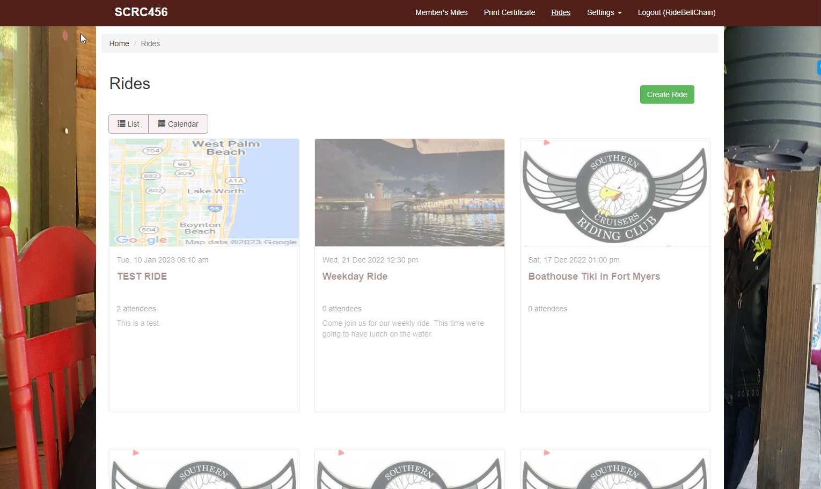
Task: Click the flag icon on the bottom-right ride card
Action: [546, 452]
